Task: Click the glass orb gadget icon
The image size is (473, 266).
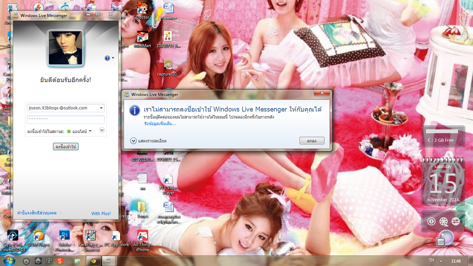Action: tap(447, 238)
